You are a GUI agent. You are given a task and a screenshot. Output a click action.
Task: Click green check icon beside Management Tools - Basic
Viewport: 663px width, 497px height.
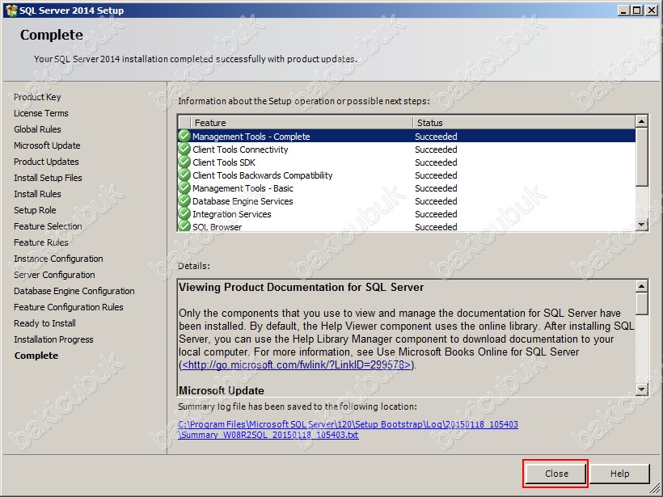[x=184, y=188]
